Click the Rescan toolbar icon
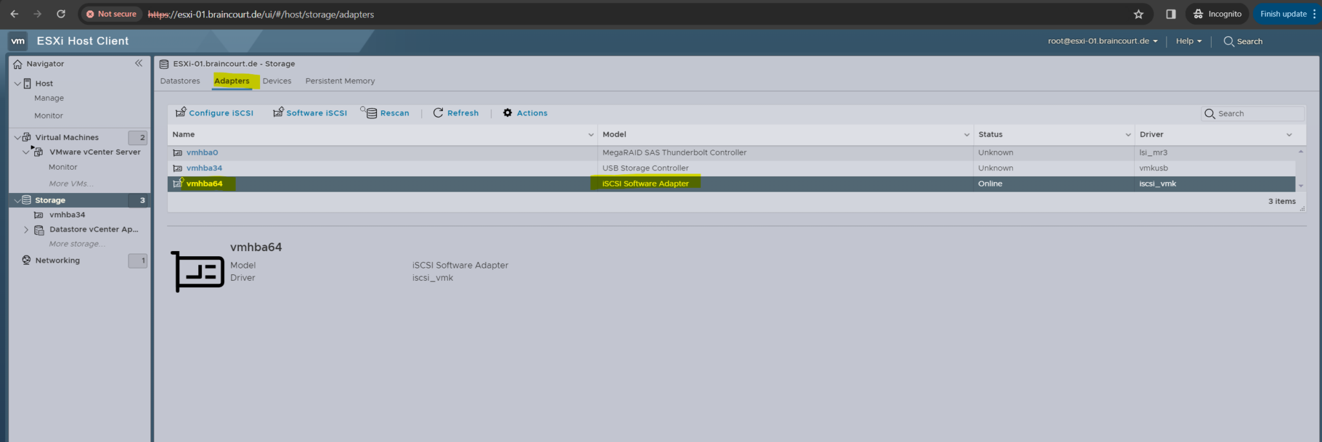 click(369, 112)
